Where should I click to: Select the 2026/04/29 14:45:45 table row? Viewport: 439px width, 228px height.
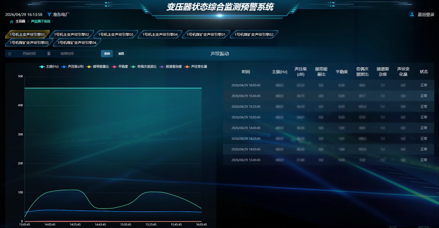pyautogui.click(x=329, y=128)
